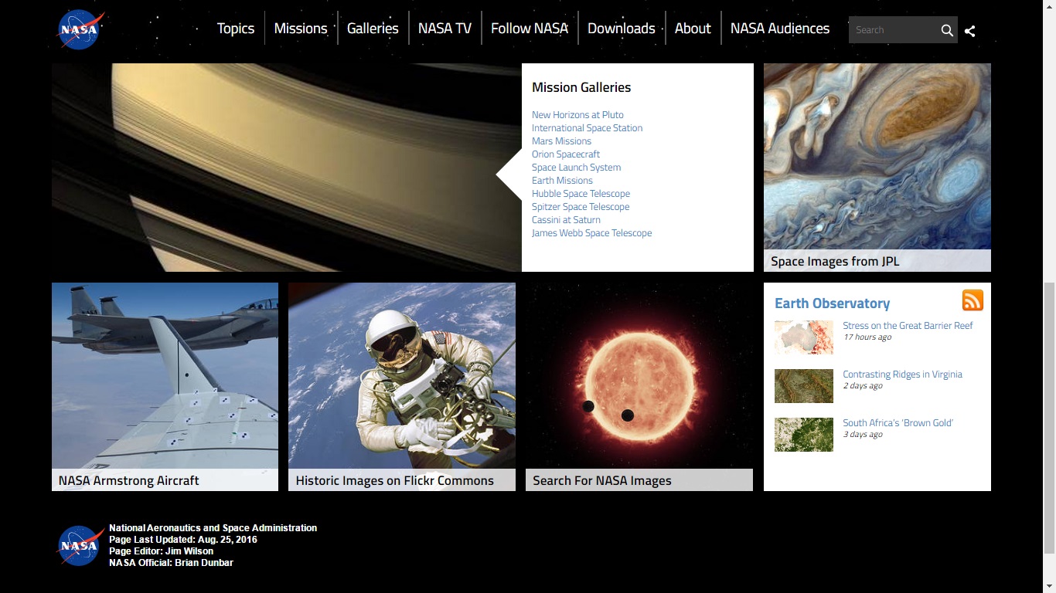This screenshot has width=1056, height=593.
Task: Open the Cassini at Saturn link
Action: pyautogui.click(x=566, y=220)
